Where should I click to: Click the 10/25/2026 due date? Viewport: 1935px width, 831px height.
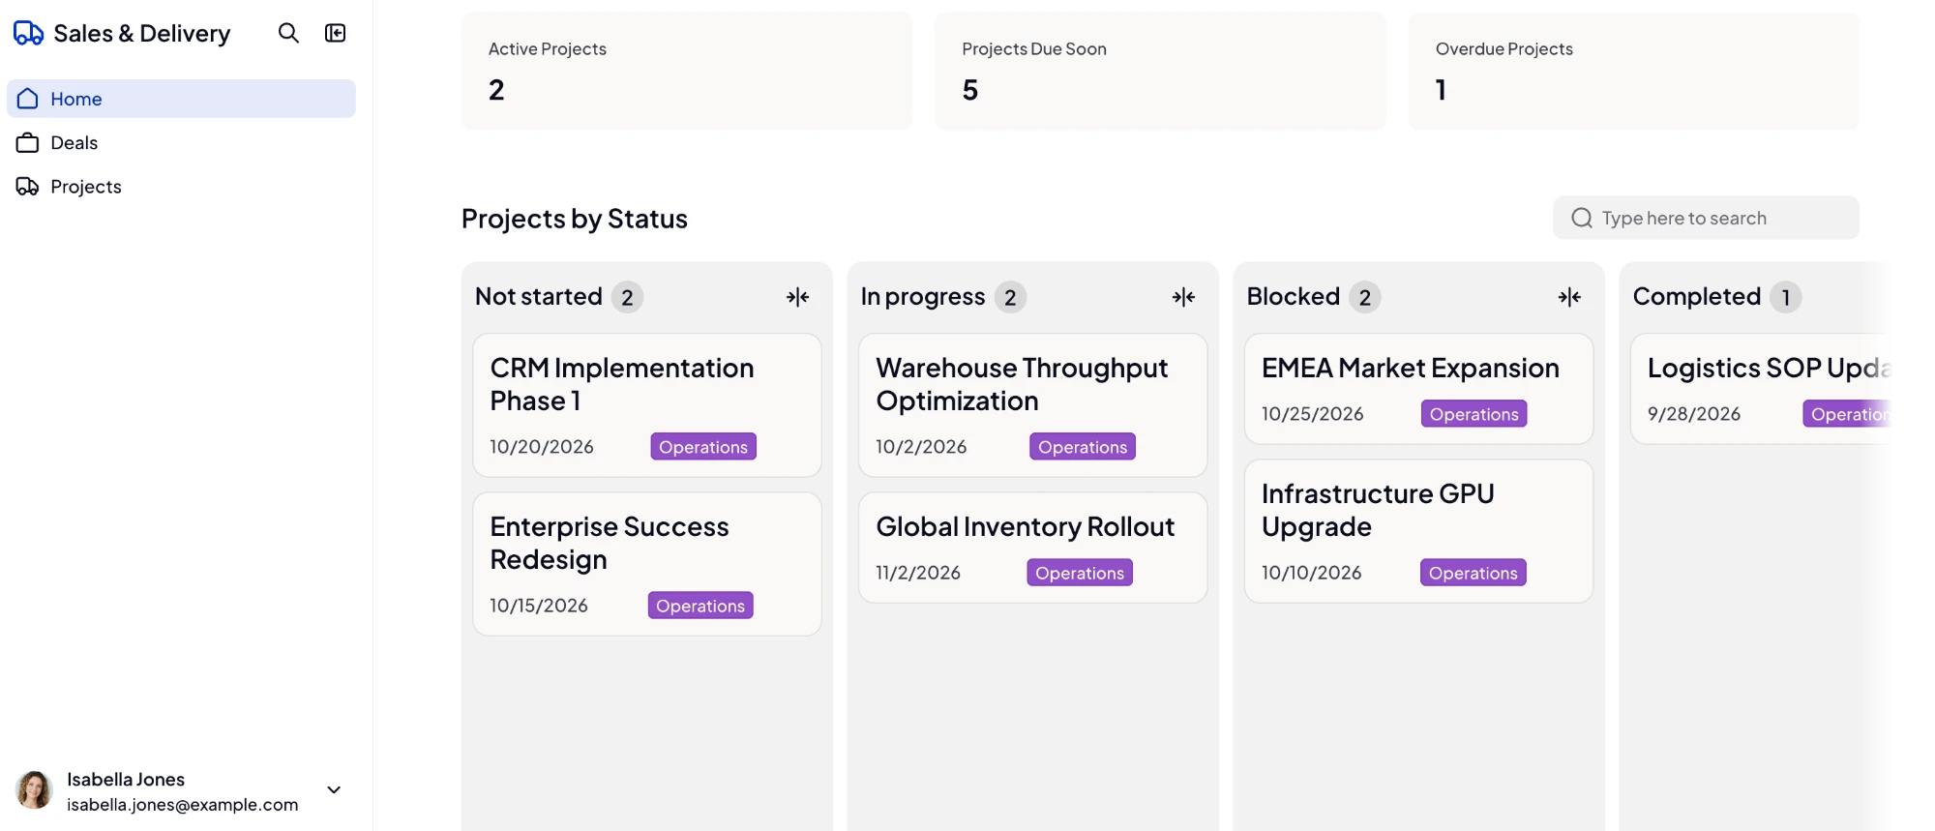click(1313, 414)
